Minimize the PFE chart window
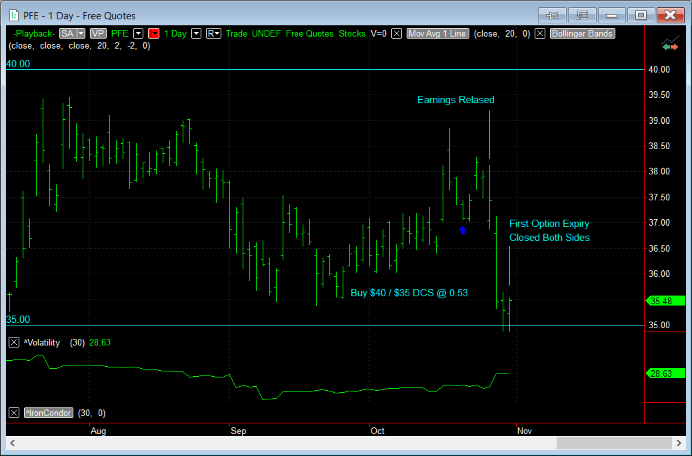 tap(611, 15)
